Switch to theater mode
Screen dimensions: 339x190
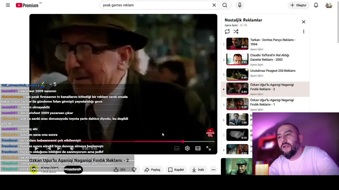(198, 148)
